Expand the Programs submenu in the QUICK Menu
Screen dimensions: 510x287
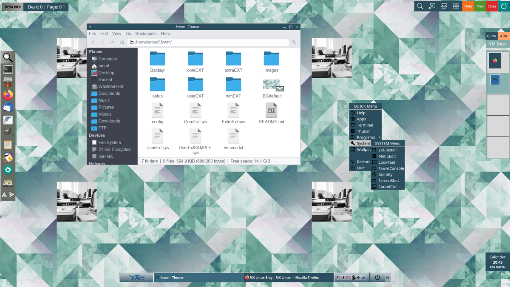pos(365,137)
